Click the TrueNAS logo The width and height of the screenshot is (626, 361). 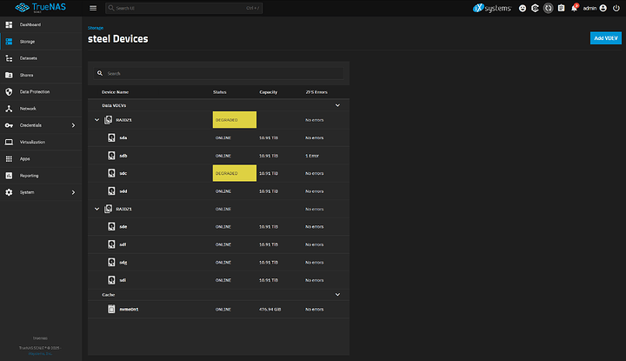coord(35,8)
